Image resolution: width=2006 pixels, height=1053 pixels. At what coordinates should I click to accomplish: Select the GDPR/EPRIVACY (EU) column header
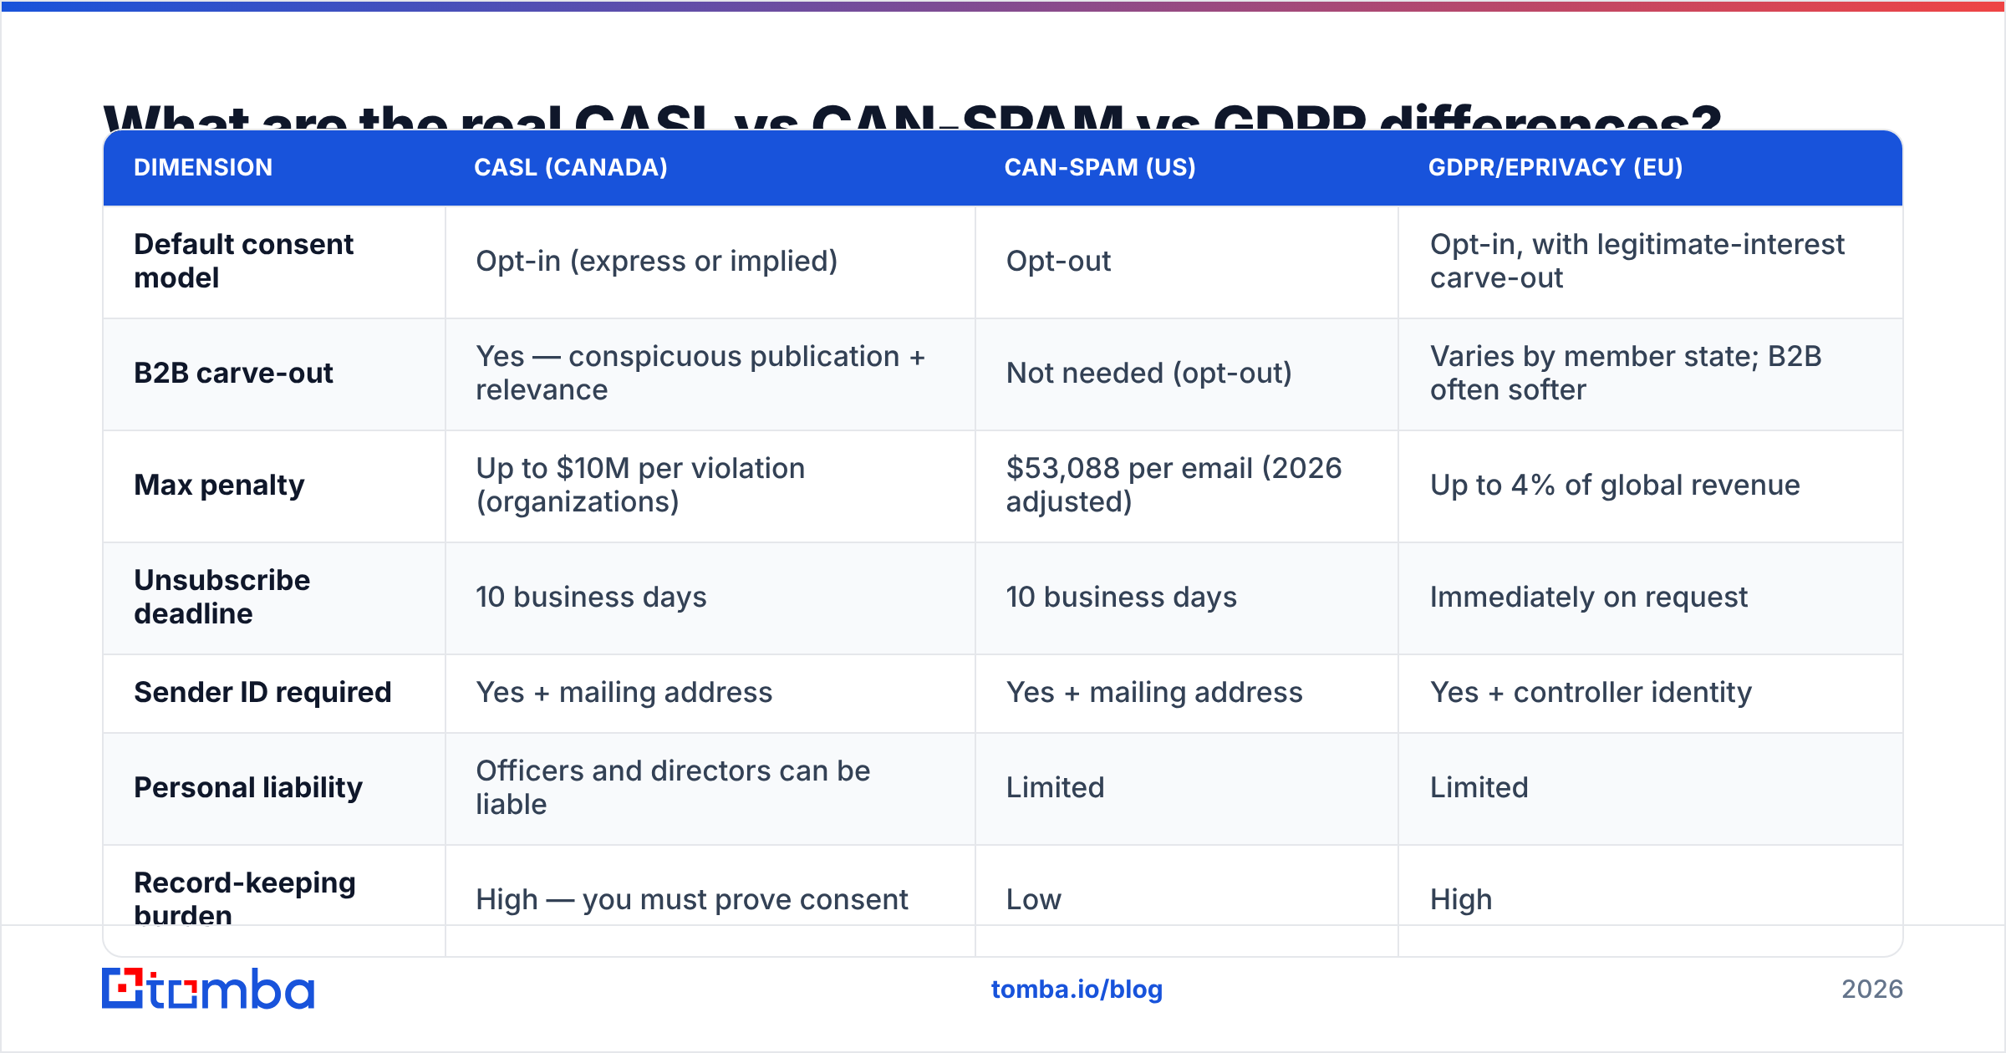point(1555,167)
